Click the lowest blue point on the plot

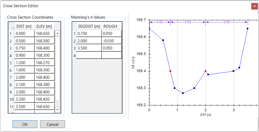[183, 93]
